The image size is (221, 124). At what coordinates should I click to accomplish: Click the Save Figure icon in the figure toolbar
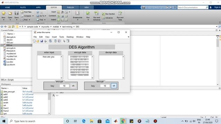click(x=41, y=41)
